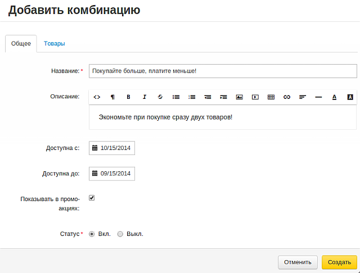Switch to the Товары tab
The width and height of the screenshot is (360, 273).
(55, 44)
